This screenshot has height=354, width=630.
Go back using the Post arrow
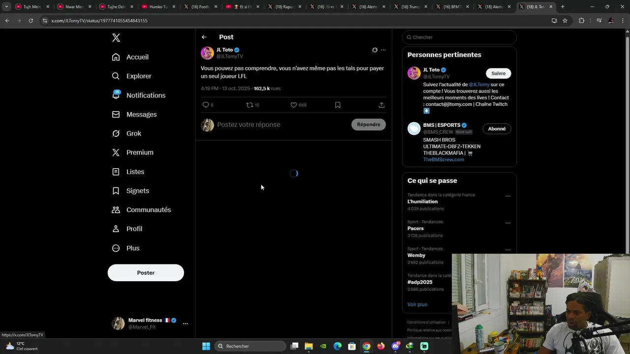204,37
